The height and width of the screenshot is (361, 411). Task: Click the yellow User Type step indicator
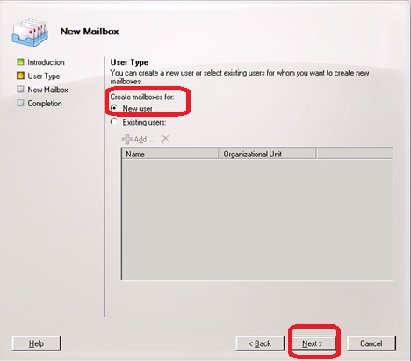[20, 76]
